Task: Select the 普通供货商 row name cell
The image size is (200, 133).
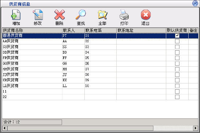Action: (32, 36)
